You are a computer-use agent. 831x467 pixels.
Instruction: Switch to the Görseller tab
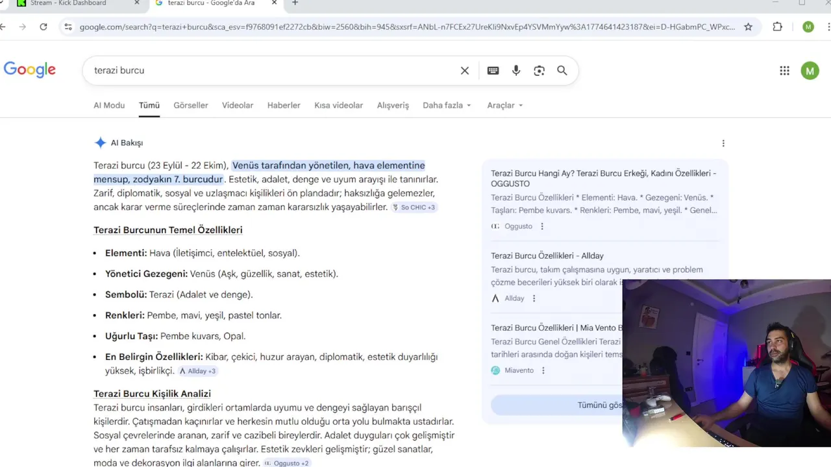pos(191,105)
